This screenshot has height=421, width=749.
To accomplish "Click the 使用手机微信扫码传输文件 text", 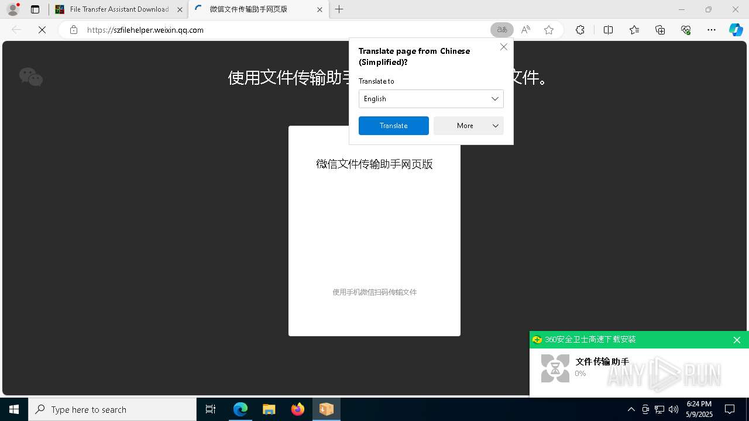I will click(374, 292).
